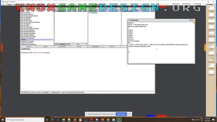
Task: Select the highlighted MyTest category
Action: (x=37, y=40)
